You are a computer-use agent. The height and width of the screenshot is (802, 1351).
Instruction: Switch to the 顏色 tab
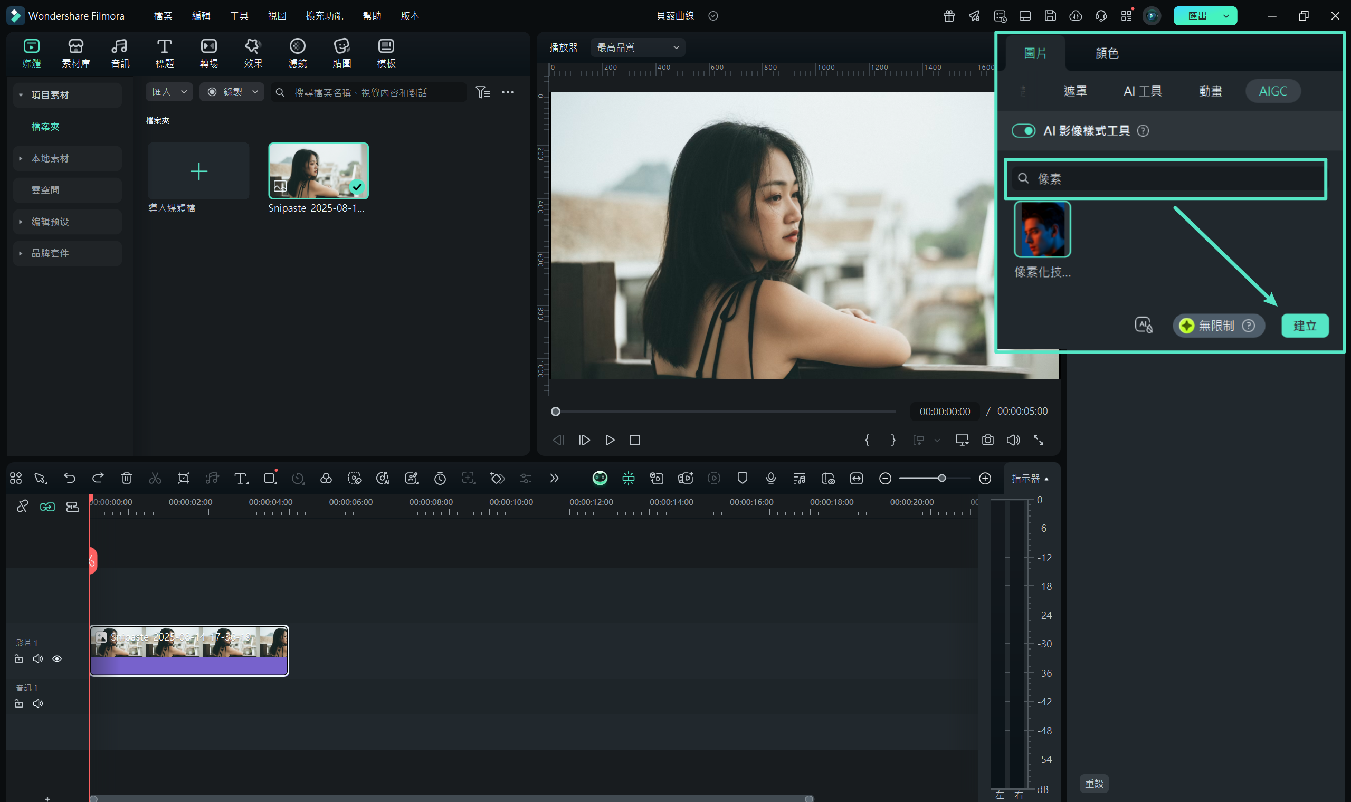[1107, 53]
